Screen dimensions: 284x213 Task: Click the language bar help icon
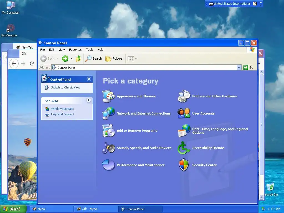point(255,4)
